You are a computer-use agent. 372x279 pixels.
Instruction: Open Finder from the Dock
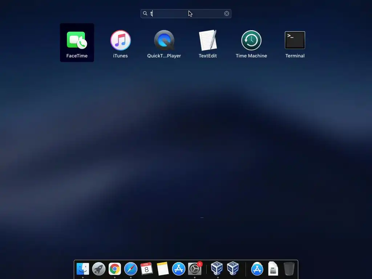coord(83,269)
